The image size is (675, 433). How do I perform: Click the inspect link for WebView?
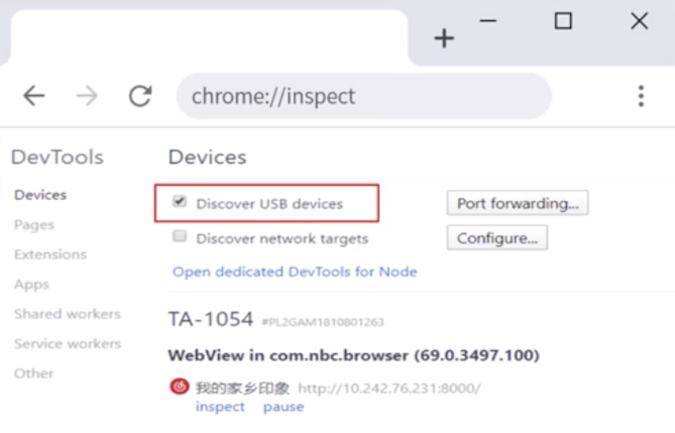click(220, 407)
